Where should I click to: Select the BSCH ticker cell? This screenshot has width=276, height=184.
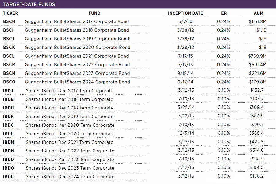9,21
